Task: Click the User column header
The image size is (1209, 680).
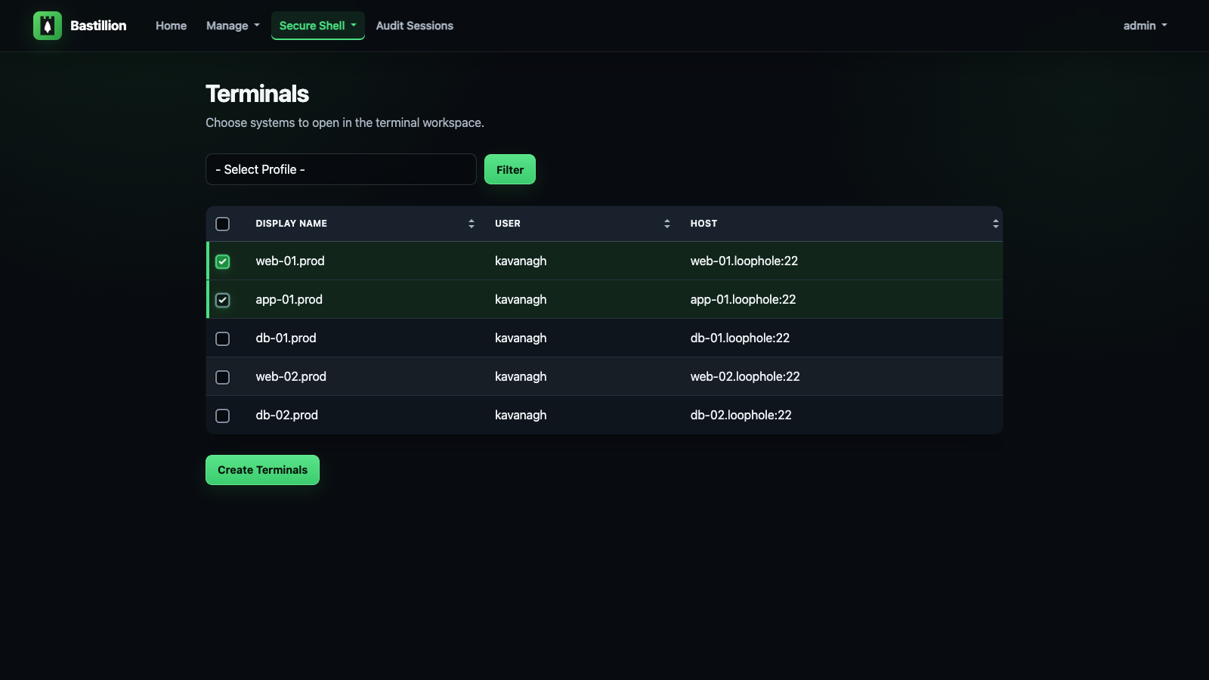Action: (x=508, y=224)
